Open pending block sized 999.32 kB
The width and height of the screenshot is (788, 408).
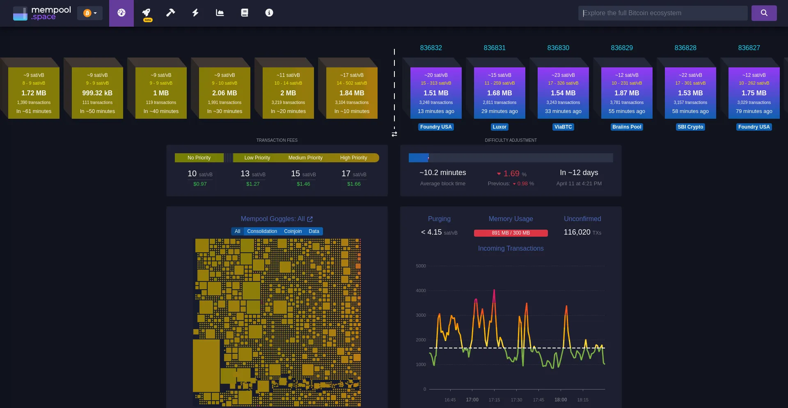point(97,93)
